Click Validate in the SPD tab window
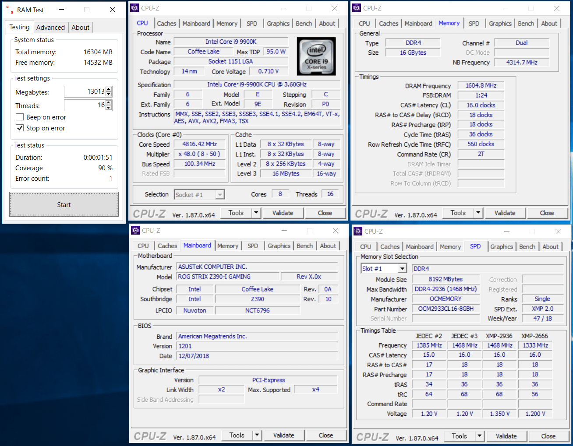 pos(506,436)
